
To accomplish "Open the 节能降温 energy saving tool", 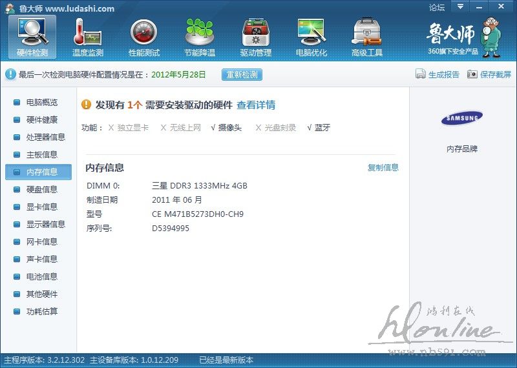I will click(x=200, y=37).
